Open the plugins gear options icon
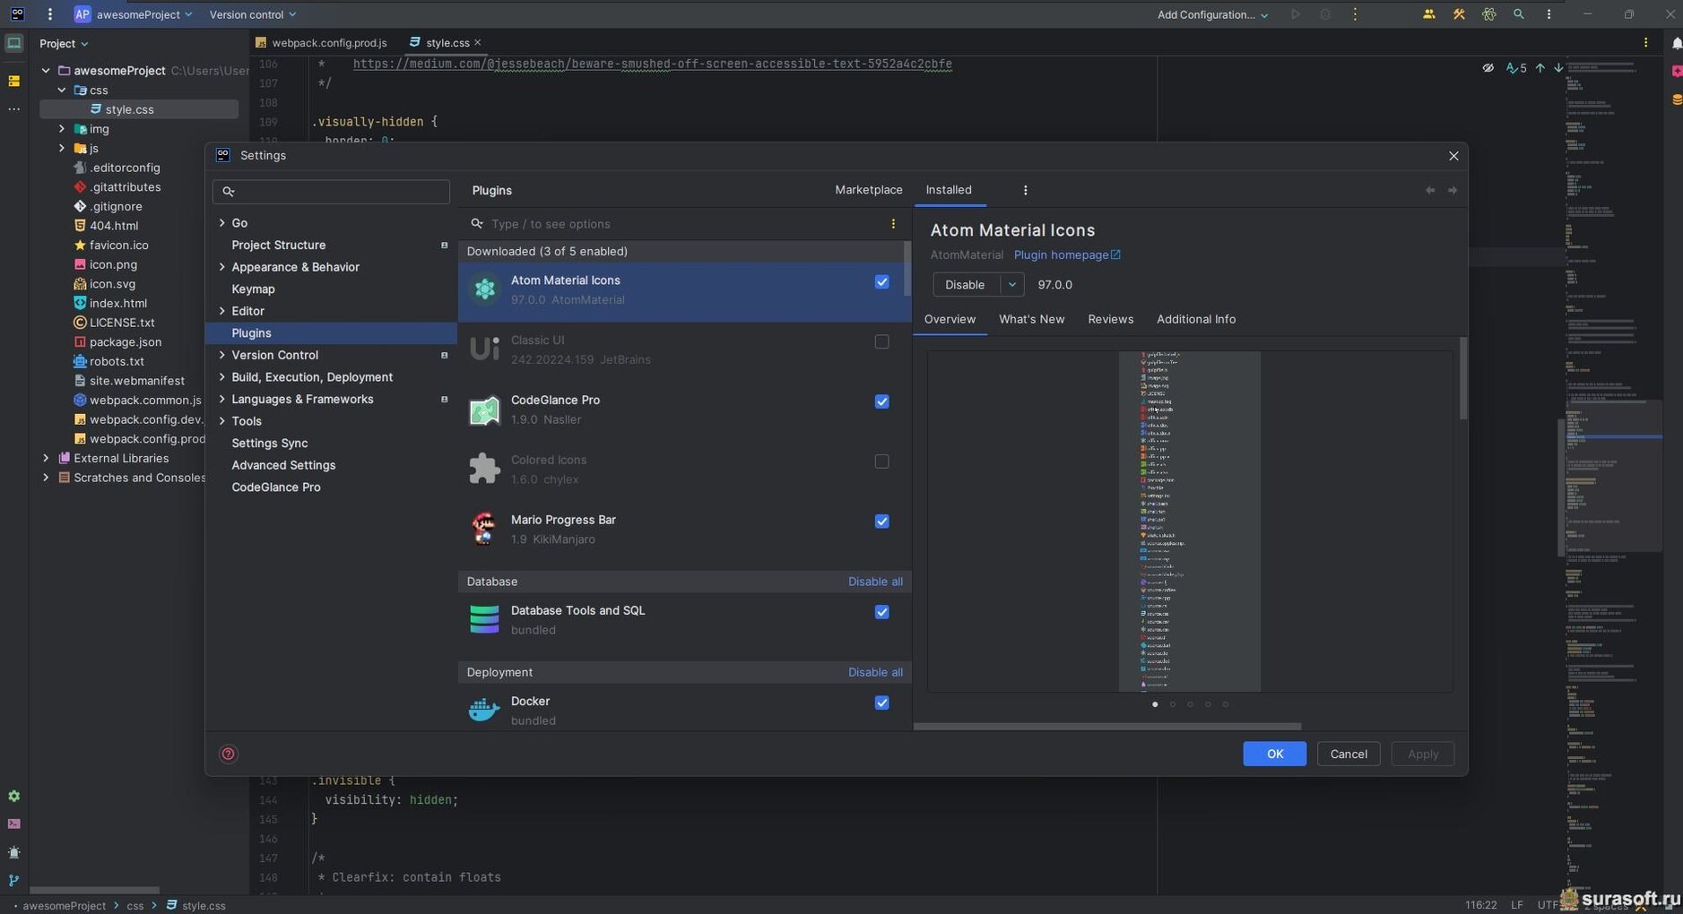The height and width of the screenshot is (914, 1683). point(1025,190)
